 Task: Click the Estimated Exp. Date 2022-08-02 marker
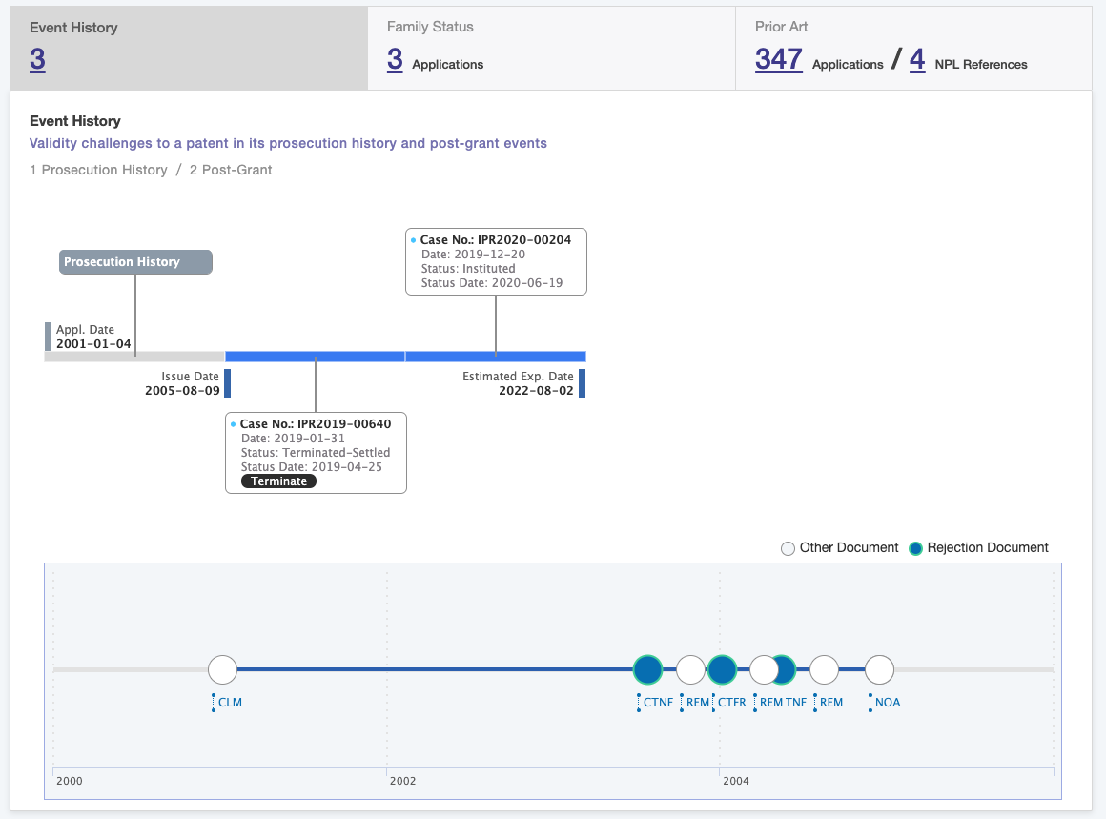click(582, 383)
